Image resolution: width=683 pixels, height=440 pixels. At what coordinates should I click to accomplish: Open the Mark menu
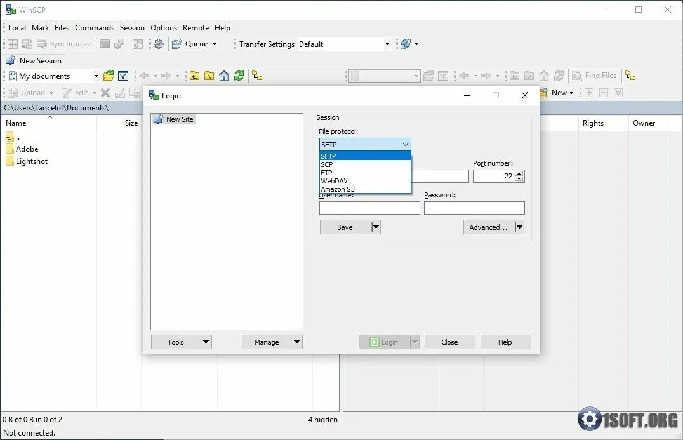pos(40,28)
